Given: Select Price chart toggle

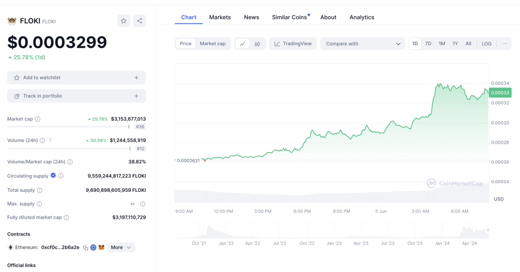Looking at the screenshot, I should pyautogui.click(x=186, y=44).
